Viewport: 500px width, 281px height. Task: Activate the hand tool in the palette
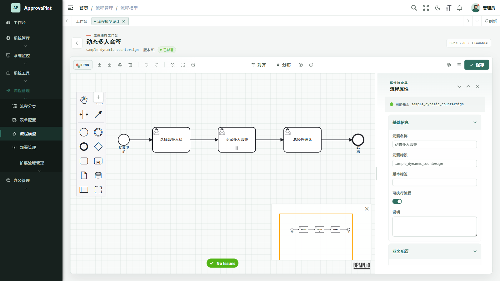pyautogui.click(x=84, y=100)
